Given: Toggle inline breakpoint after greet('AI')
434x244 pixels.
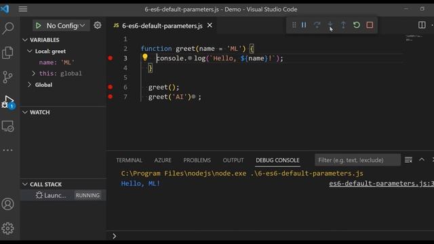Looking at the screenshot, I should coord(193,96).
